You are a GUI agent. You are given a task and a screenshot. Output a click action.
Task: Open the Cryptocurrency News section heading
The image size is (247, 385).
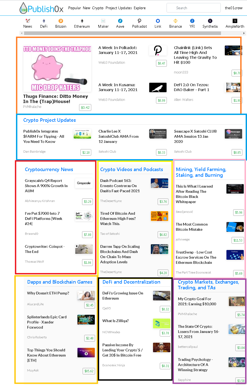click(x=49, y=169)
